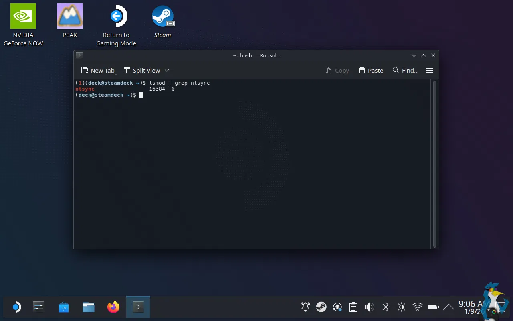Screen dimensions: 513x321
Task: Select the Steam desktop icon
Action: tap(163, 21)
